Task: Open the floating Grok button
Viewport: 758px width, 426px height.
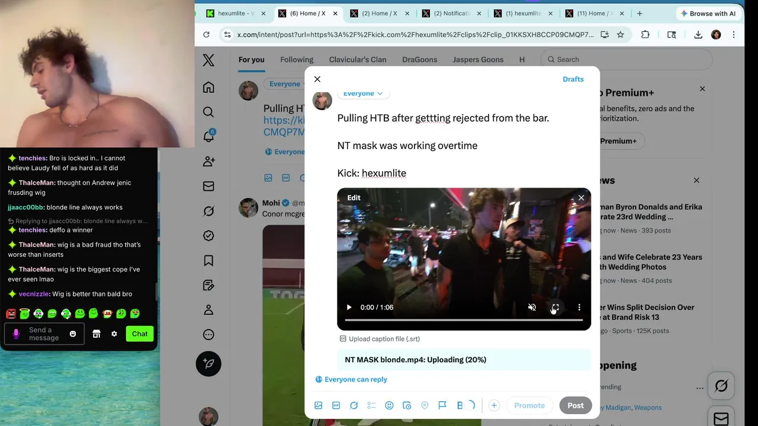Action: click(721, 386)
